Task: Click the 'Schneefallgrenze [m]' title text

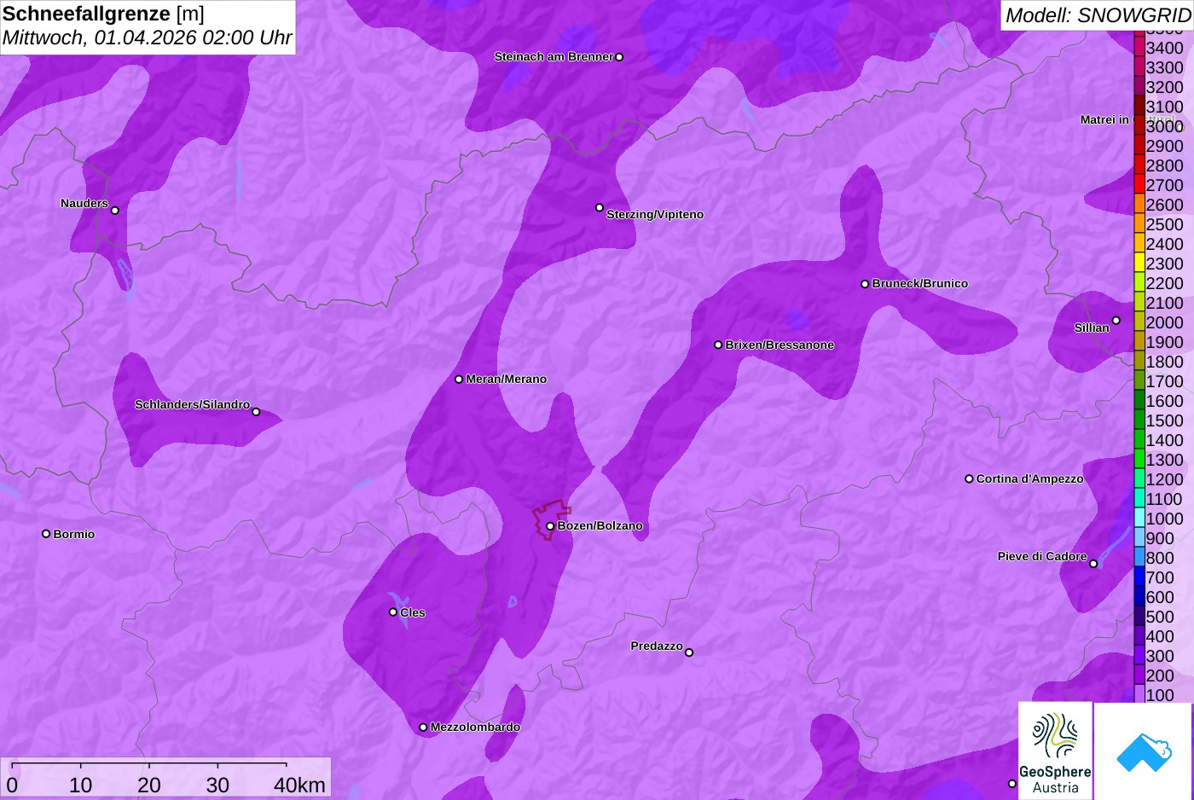Action: (104, 14)
